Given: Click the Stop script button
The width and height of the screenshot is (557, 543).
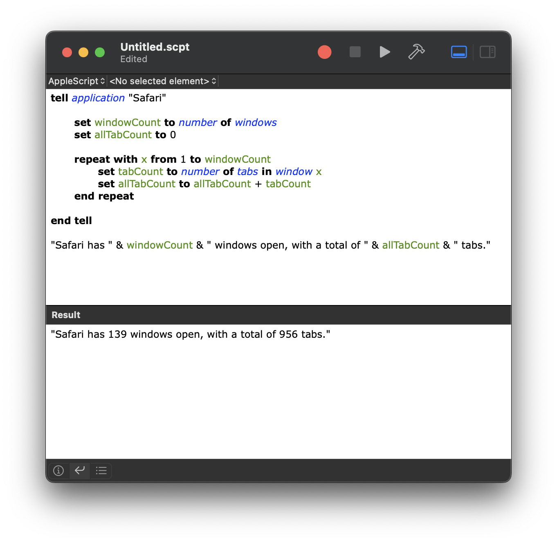Looking at the screenshot, I should (355, 52).
